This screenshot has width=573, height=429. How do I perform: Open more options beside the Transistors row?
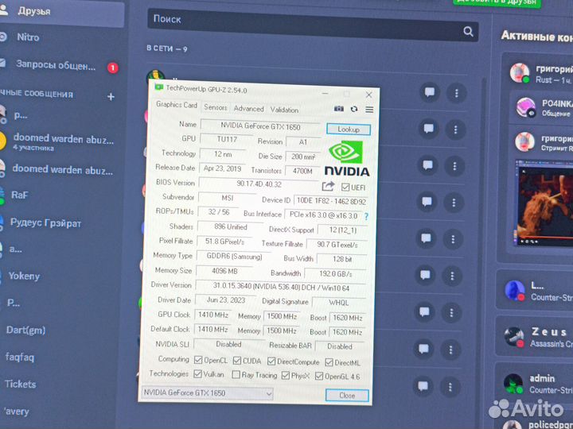pyautogui.click(x=454, y=166)
